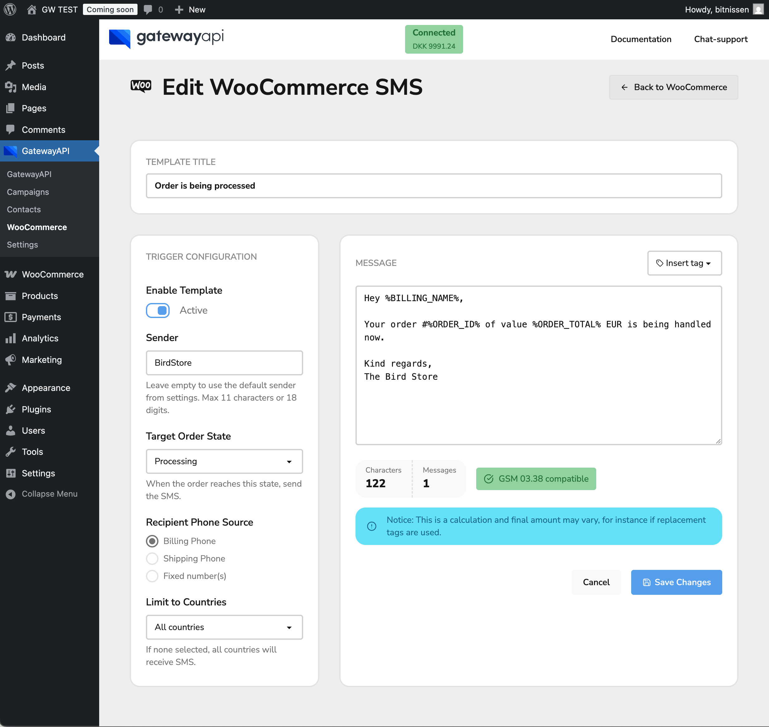Click the Marketing megaphone icon

11,360
